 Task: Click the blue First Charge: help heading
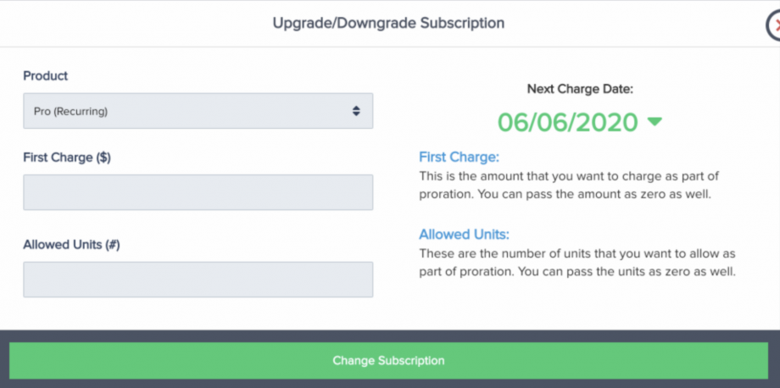460,157
